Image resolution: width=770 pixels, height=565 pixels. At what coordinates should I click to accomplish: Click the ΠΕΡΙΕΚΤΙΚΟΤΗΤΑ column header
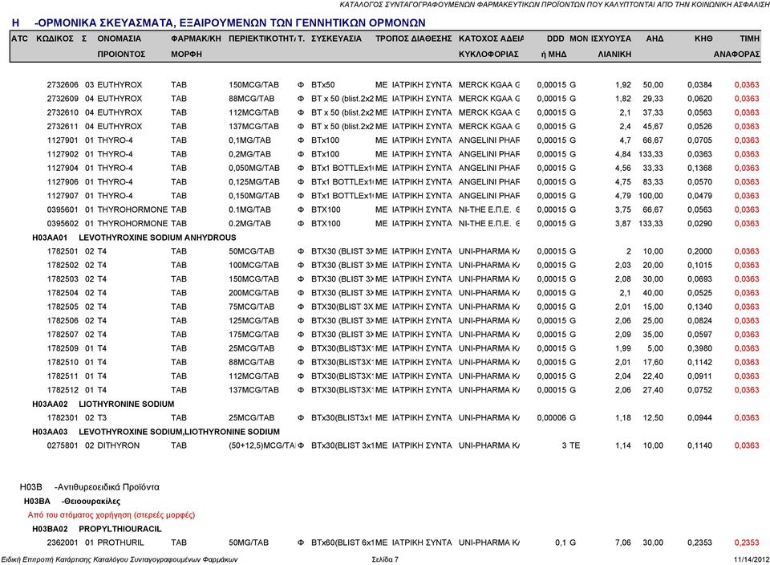click(261, 39)
